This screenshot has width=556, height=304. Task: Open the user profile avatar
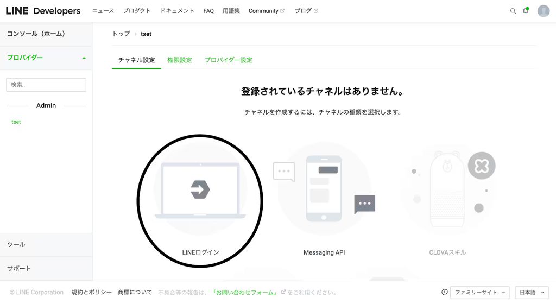tap(543, 11)
